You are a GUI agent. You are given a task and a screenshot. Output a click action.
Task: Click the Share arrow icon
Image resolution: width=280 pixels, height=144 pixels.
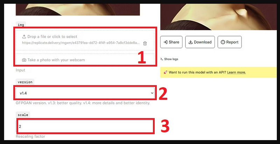point(166,42)
